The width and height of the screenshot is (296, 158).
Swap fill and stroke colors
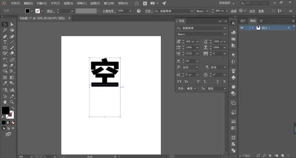pos(13,108)
